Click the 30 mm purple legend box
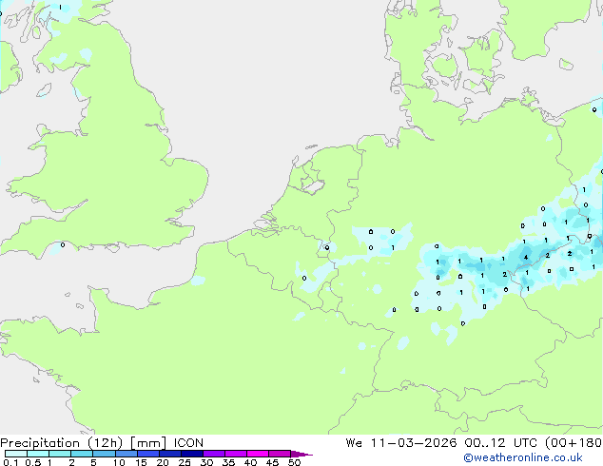The width and height of the screenshot is (603, 466). pos(214,454)
